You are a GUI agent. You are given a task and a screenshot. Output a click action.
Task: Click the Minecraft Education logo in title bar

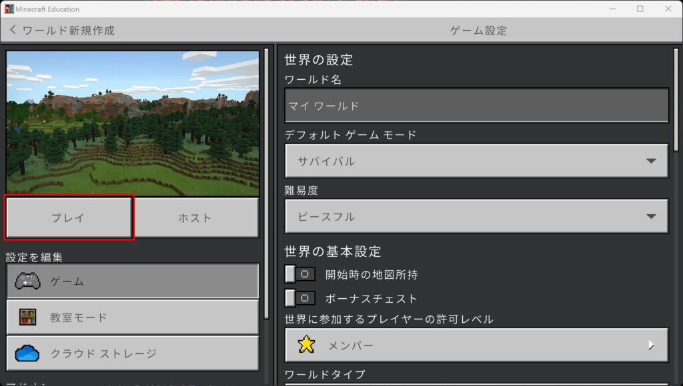click(9, 9)
